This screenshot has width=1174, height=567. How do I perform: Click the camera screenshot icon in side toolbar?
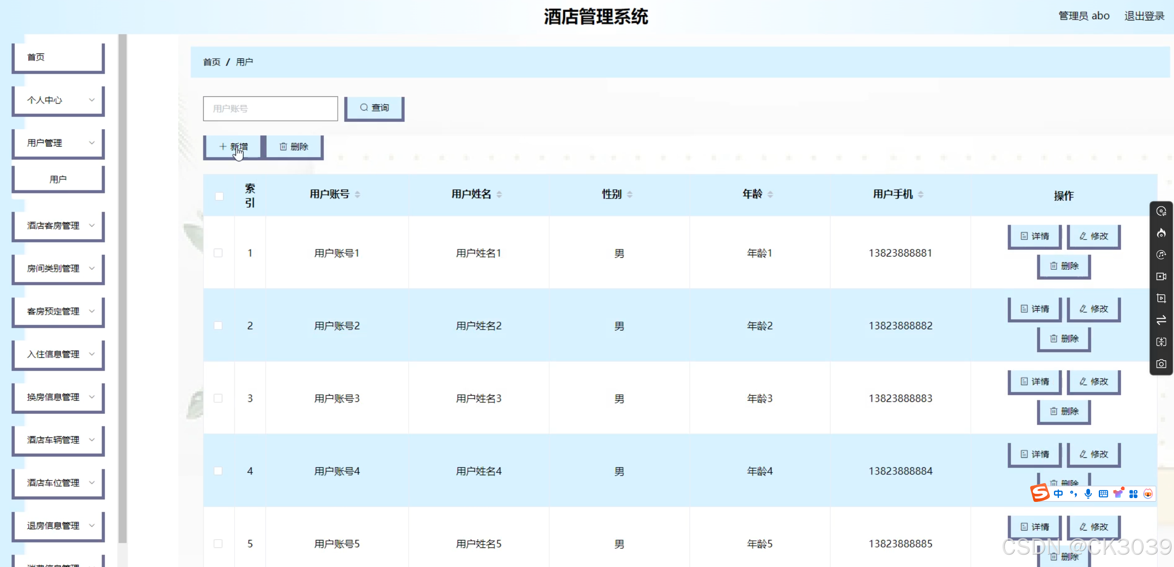(x=1161, y=364)
